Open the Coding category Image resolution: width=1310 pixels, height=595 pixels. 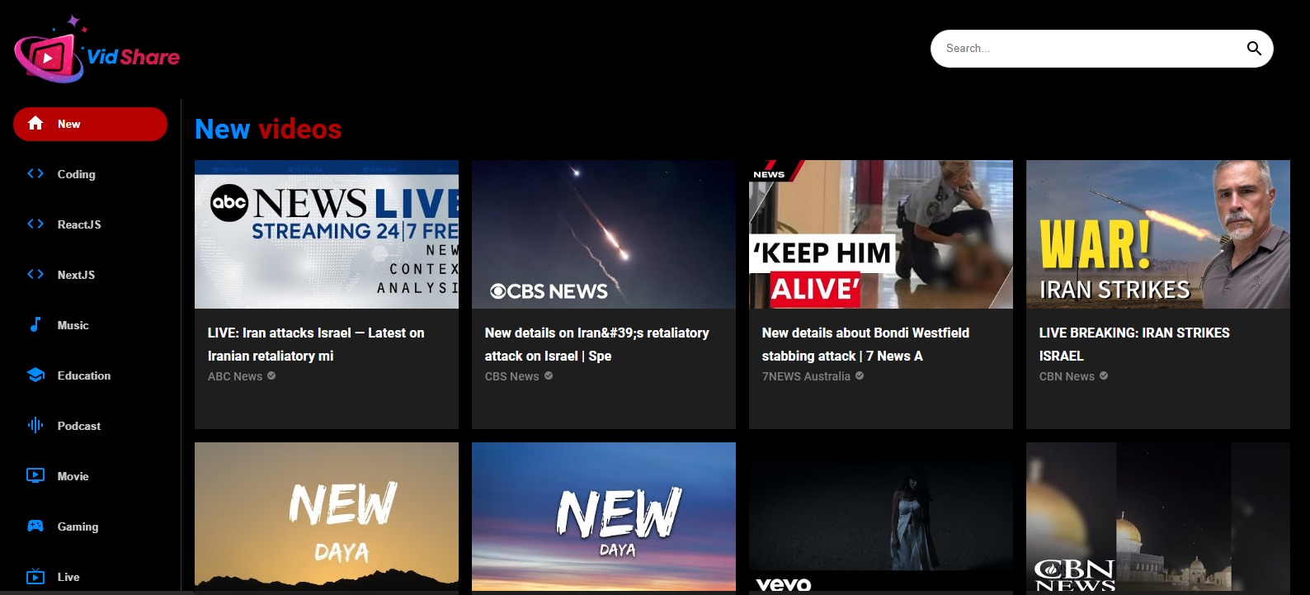90,174
